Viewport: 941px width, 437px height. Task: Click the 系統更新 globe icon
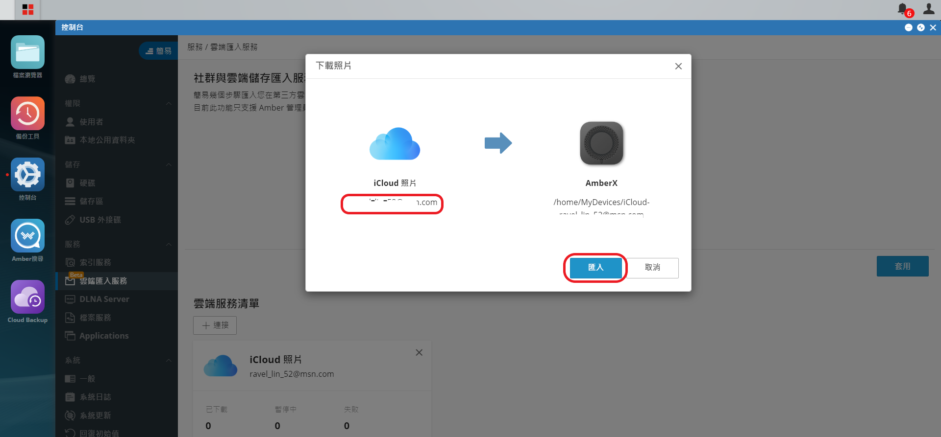pyautogui.click(x=70, y=415)
